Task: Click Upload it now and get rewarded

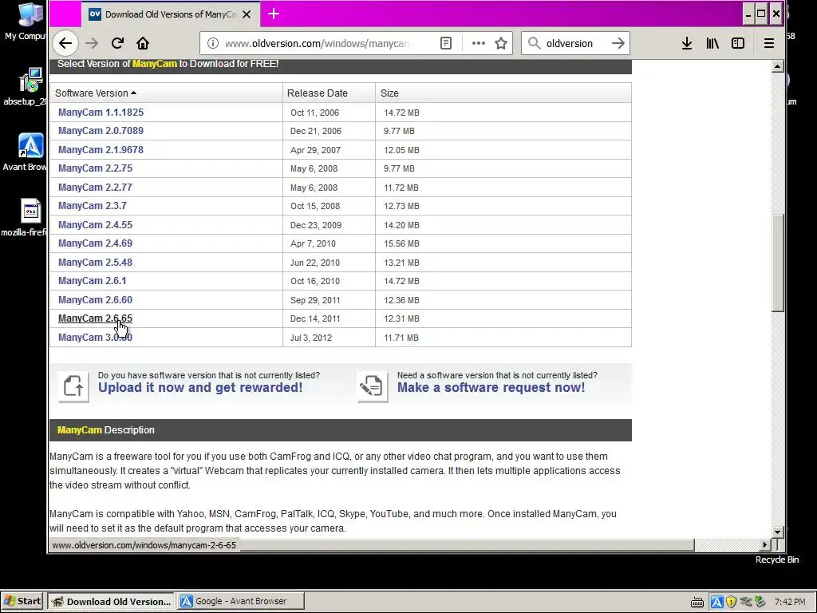Action: point(200,387)
